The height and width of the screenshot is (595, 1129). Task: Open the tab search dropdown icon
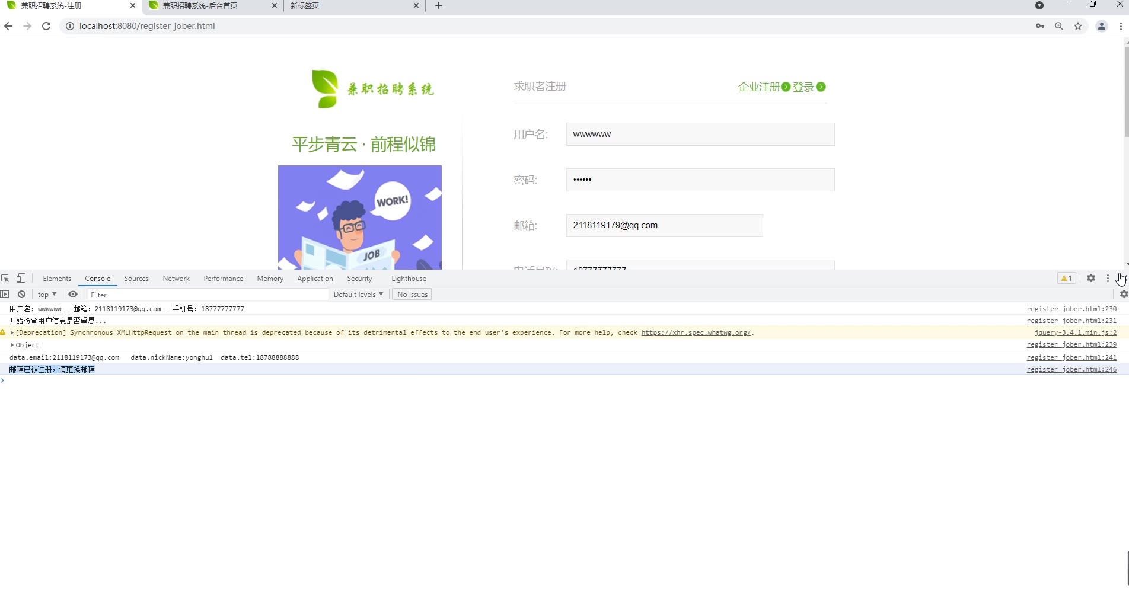1039,5
